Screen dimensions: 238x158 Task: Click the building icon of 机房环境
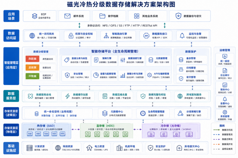tap(120, 148)
